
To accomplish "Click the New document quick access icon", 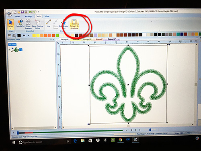I will [x=15, y=12].
